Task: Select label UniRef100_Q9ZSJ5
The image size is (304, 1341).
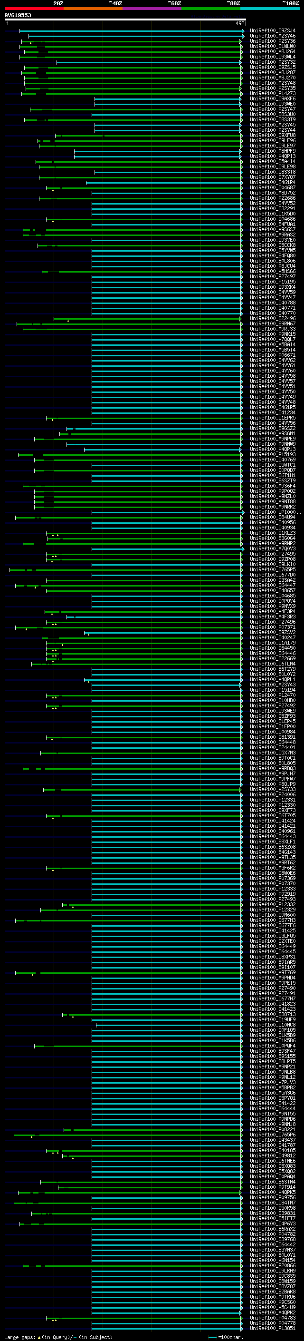Action: [272, 67]
